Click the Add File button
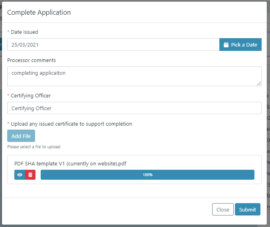270x227 pixels. coord(21,136)
